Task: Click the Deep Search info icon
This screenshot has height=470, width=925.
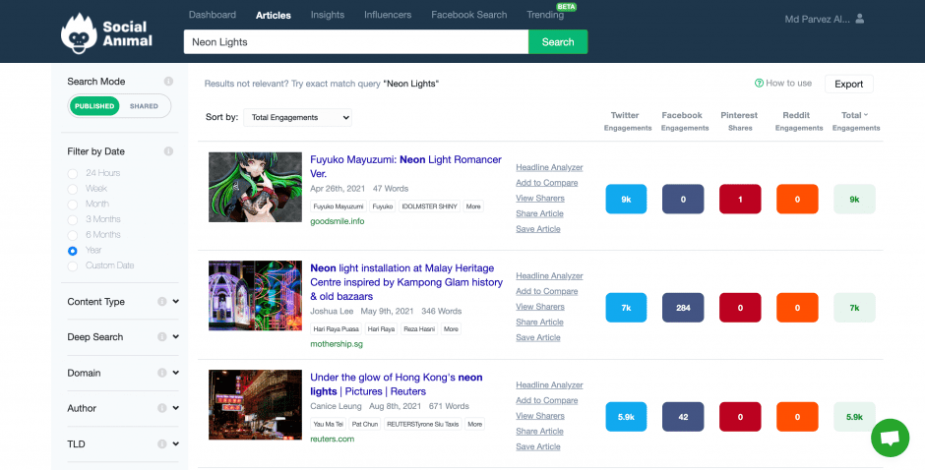Action: pyautogui.click(x=162, y=336)
